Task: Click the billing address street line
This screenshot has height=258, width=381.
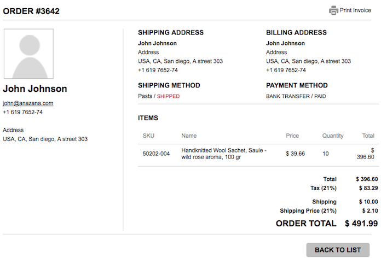Action: pos(308,61)
